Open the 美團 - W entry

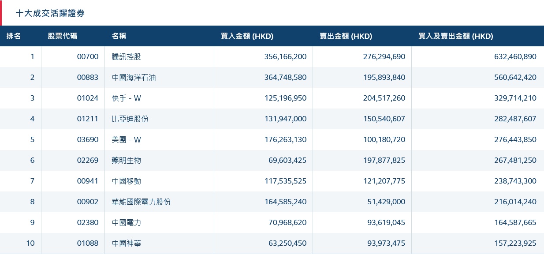127,139
